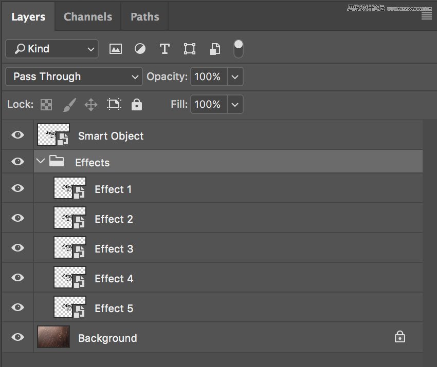Open the Pass Through blend mode dropdown
Viewport: 437px width, 367px height.
click(x=74, y=77)
